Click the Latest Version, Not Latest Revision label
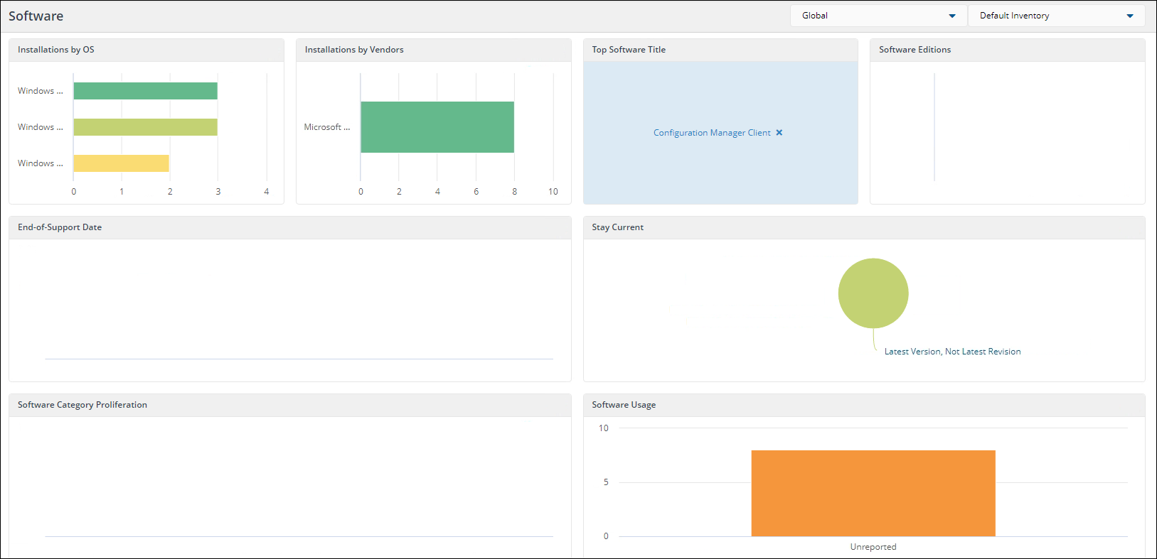Screen dimensions: 1157x559 click(x=952, y=352)
